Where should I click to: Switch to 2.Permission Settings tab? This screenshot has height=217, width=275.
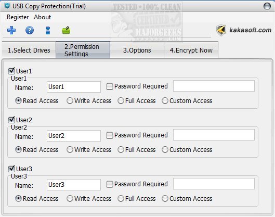pyautogui.click(x=83, y=50)
